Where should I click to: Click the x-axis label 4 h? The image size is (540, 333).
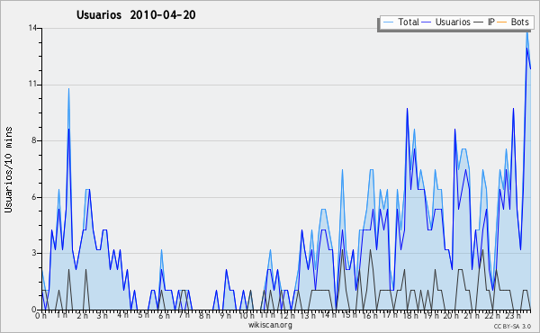(x=122, y=315)
